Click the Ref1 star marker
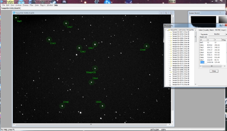Viewport: 227px width, 131px height. tap(16, 18)
